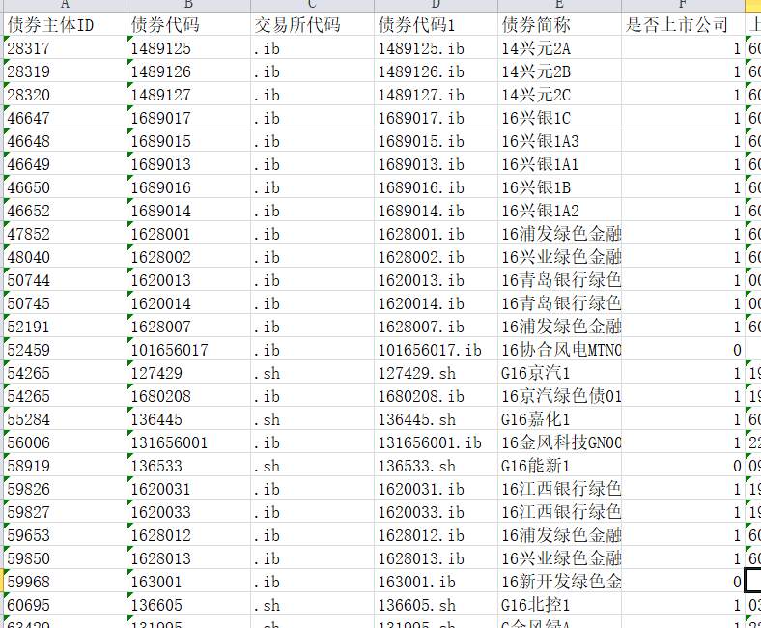
Task: Select column A header
Action: click(64, 5)
